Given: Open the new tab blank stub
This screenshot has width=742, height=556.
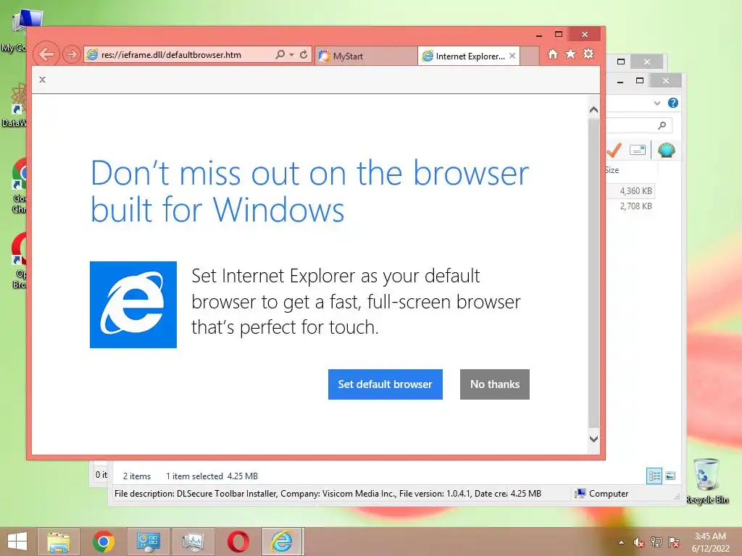Looking at the screenshot, I should click(530, 56).
